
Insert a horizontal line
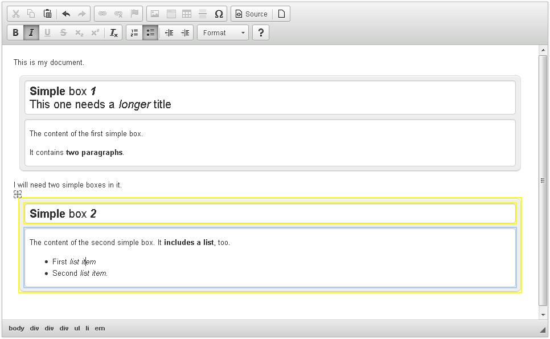coord(203,14)
